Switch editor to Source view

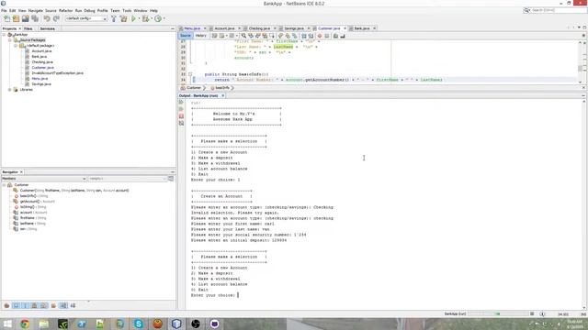click(186, 36)
